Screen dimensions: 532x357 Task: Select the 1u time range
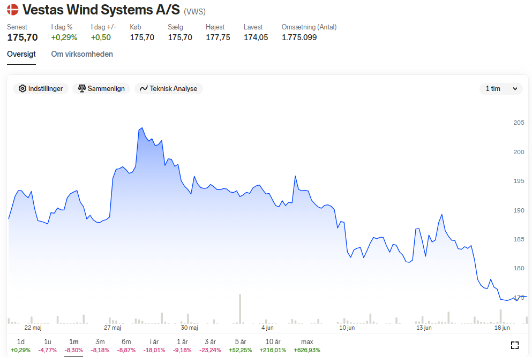point(48,345)
